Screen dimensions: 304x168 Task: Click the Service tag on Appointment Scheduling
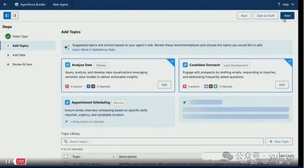pyautogui.click(x=119, y=103)
